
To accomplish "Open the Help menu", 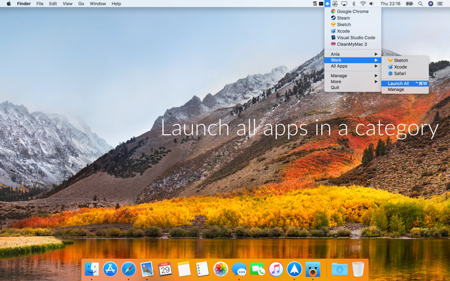I will (x=116, y=3).
